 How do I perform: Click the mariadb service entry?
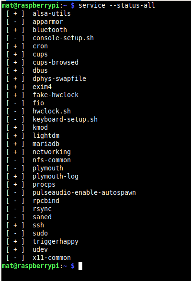point(46,144)
